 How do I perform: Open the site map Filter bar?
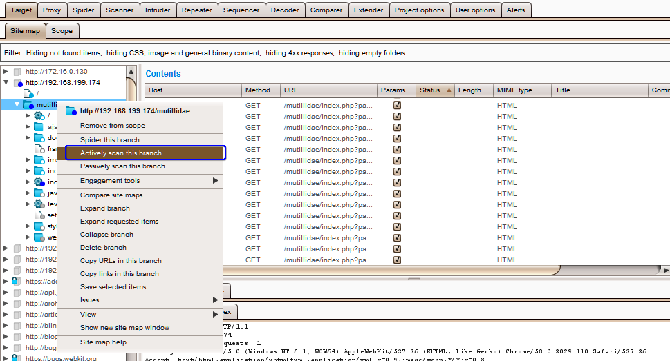coord(335,53)
